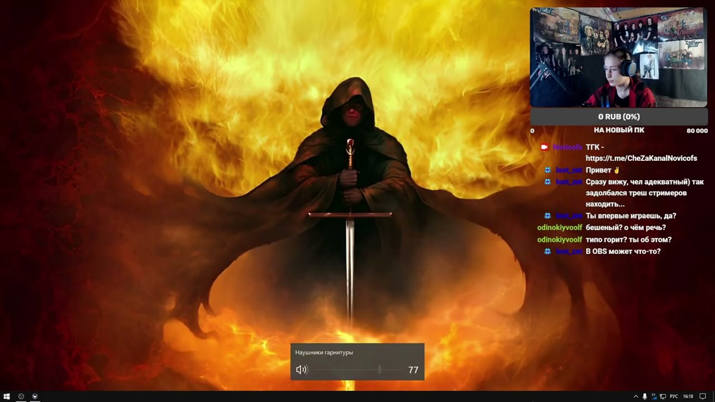Image resolution: width=715 pixels, height=402 pixels.
Task: Adjust the headset volume slider
Action: (x=357, y=370)
